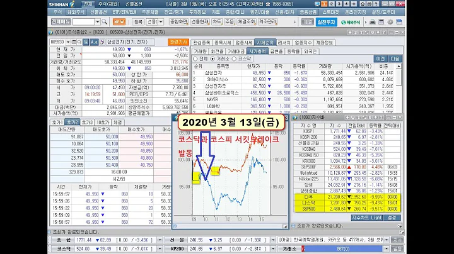
Task: Switch to virtual screen number 1
Action: pyautogui.click(x=324, y=4)
